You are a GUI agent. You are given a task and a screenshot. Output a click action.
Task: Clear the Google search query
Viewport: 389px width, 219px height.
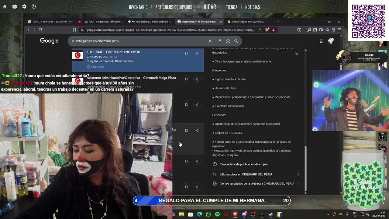coord(210,41)
